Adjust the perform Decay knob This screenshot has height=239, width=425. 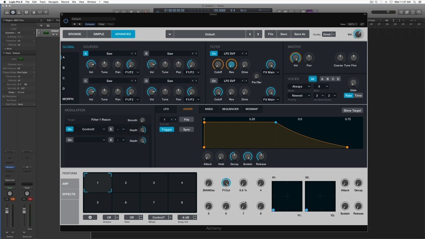(358, 183)
